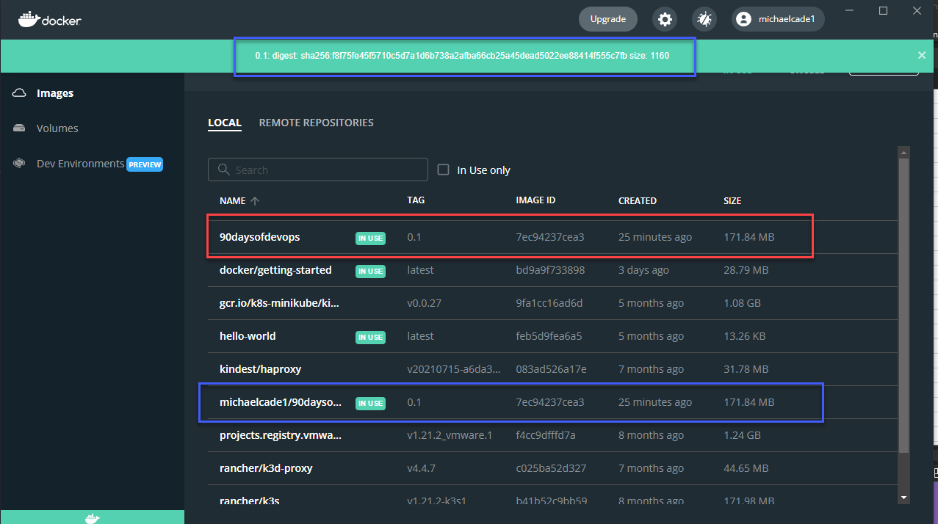Image resolution: width=938 pixels, height=524 pixels.
Task: Click the image list vertical scrollbar
Action: pos(903,308)
